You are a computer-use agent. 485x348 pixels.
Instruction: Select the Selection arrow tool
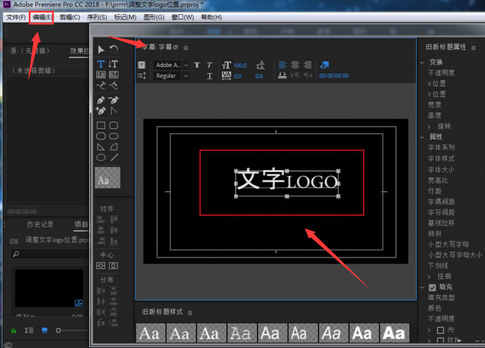pyautogui.click(x=101, y=49)
